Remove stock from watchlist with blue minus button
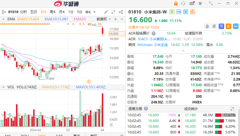Image resolution: width=240 pixels, height=136 pixels. tap(236, 26)
